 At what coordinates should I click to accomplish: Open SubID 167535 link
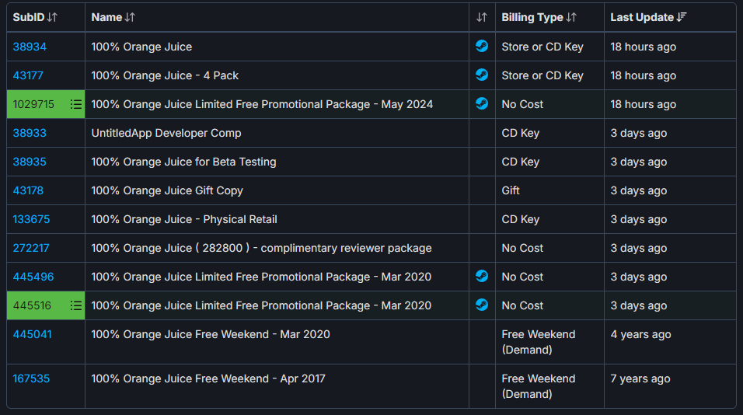tap(31, 379)
